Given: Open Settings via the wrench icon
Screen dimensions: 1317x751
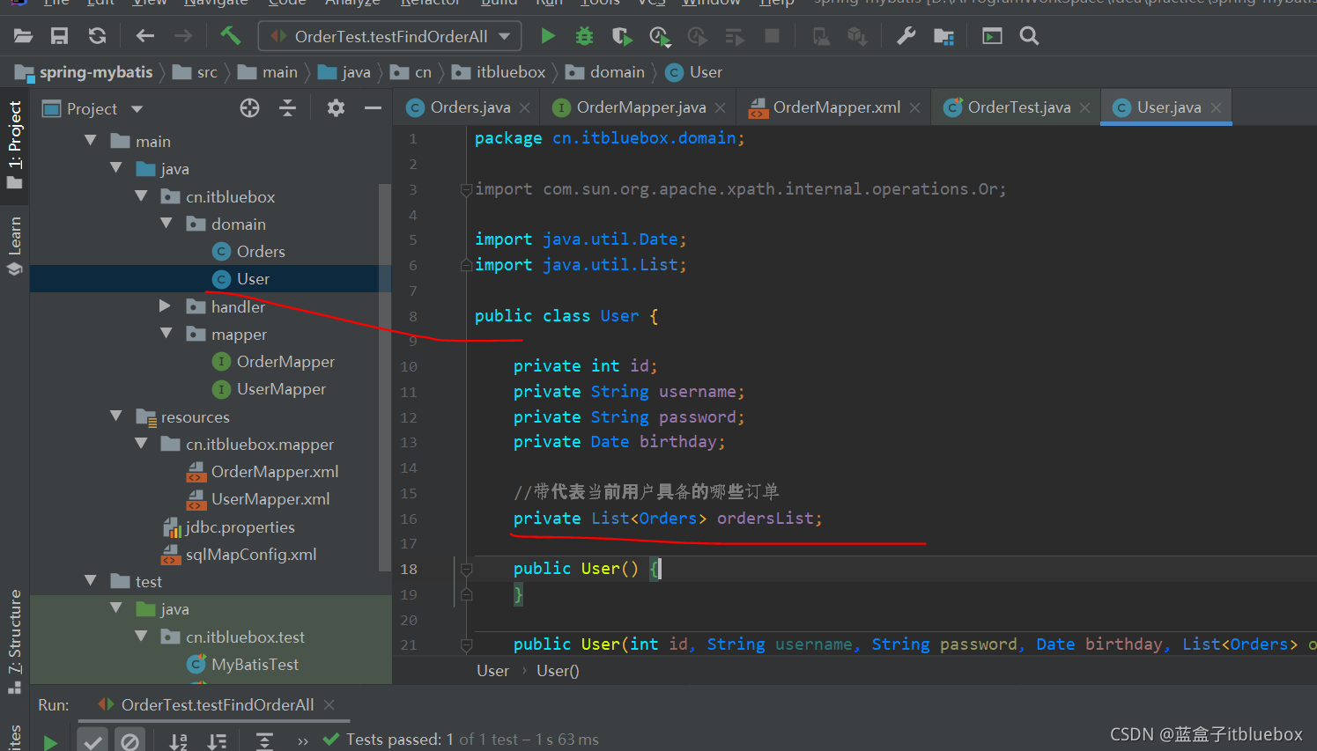Looking at the screenshot, I should coord(906,36).
